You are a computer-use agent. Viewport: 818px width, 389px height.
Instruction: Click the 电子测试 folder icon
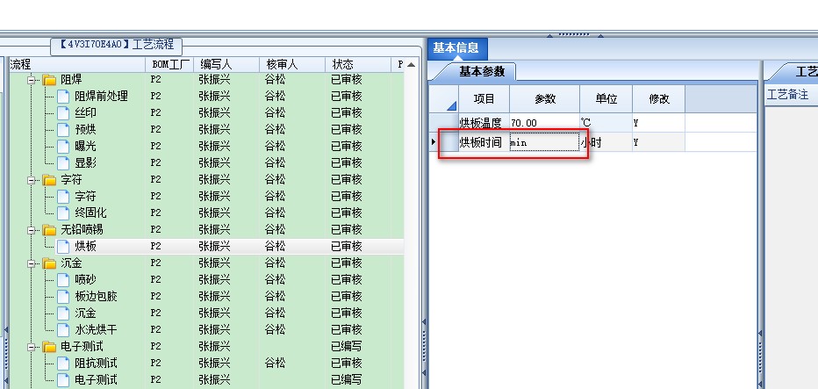(49, 346)
